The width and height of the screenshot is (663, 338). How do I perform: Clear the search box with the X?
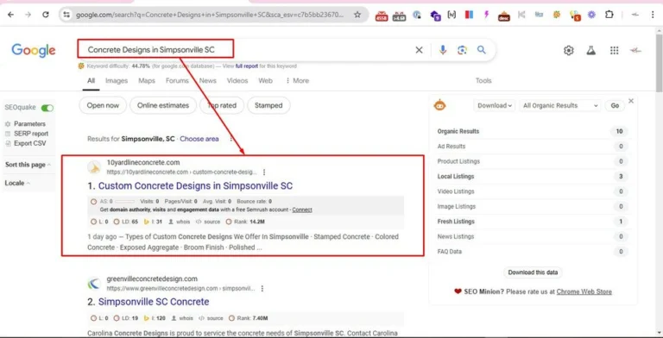419,50
